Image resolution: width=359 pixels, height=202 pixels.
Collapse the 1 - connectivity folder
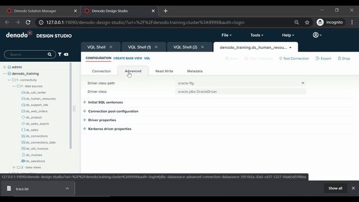coord(9,80)
